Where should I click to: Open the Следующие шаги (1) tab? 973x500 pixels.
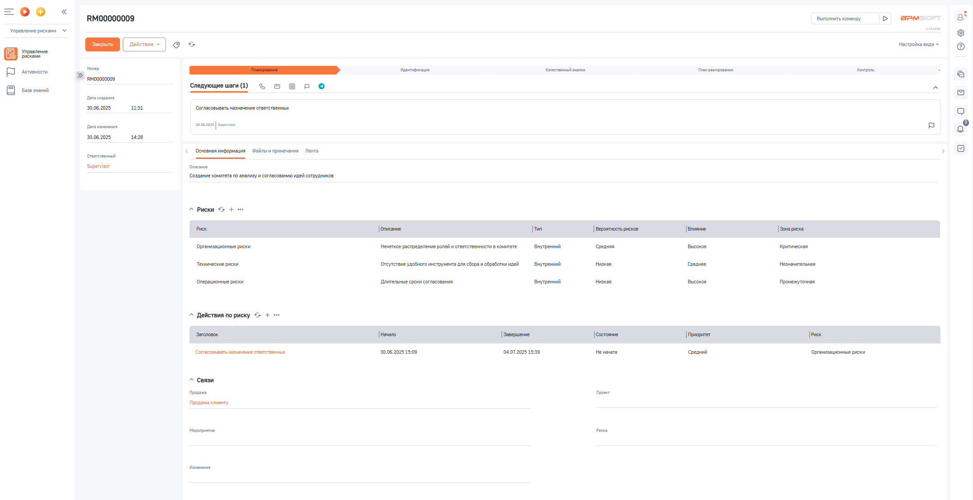coord(219,86)
